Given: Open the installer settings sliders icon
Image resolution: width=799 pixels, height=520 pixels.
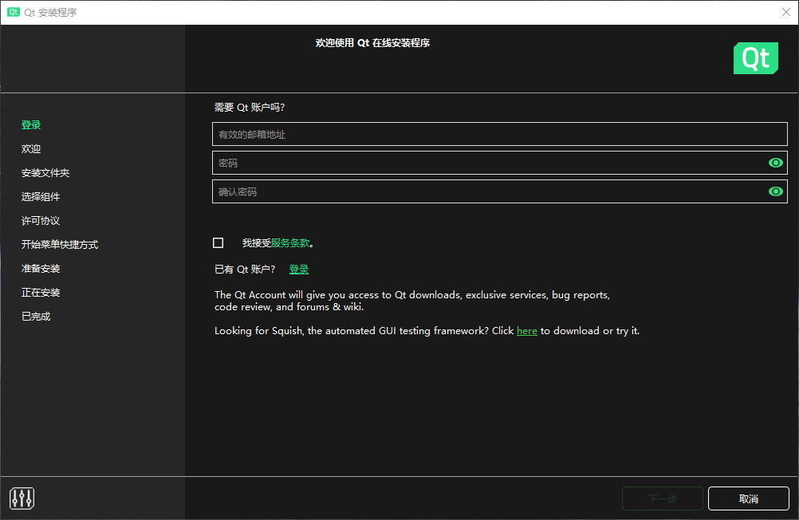Looking at the screenshot, I should (22, 498).
